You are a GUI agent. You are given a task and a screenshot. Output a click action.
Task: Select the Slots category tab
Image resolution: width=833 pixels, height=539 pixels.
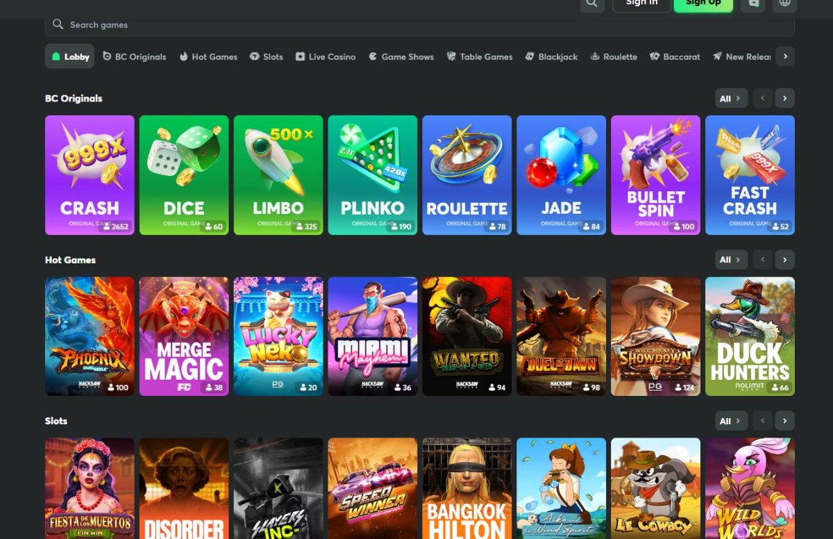[266, 56]
